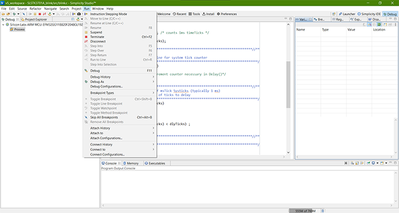
Task: Click the Collapse All icon in Variables view
Action: pyautogui.click(x=374, y=24)
